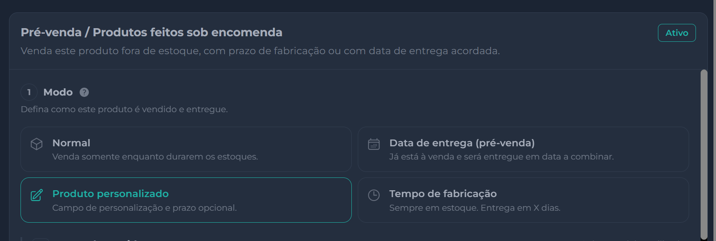Click the description Campo de personalização e prazo opcional
Image resolution: width=716 pixels, height=241 pixels.
(144, 208)
